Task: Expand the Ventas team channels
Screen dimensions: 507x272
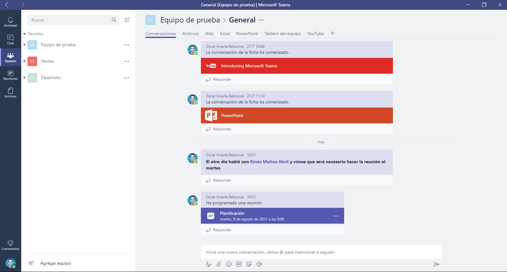Action: tap(24, 61)
